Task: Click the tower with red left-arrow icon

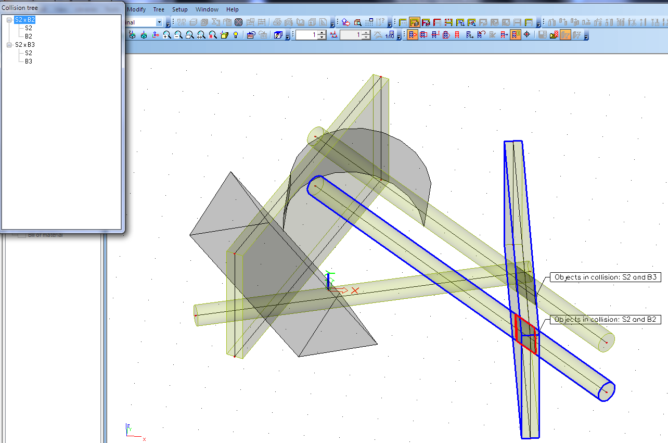Action: [x=413, y=35]
